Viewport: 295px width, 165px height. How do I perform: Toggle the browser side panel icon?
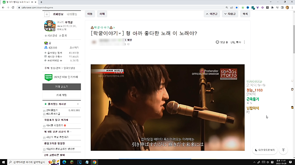(282, 7)
